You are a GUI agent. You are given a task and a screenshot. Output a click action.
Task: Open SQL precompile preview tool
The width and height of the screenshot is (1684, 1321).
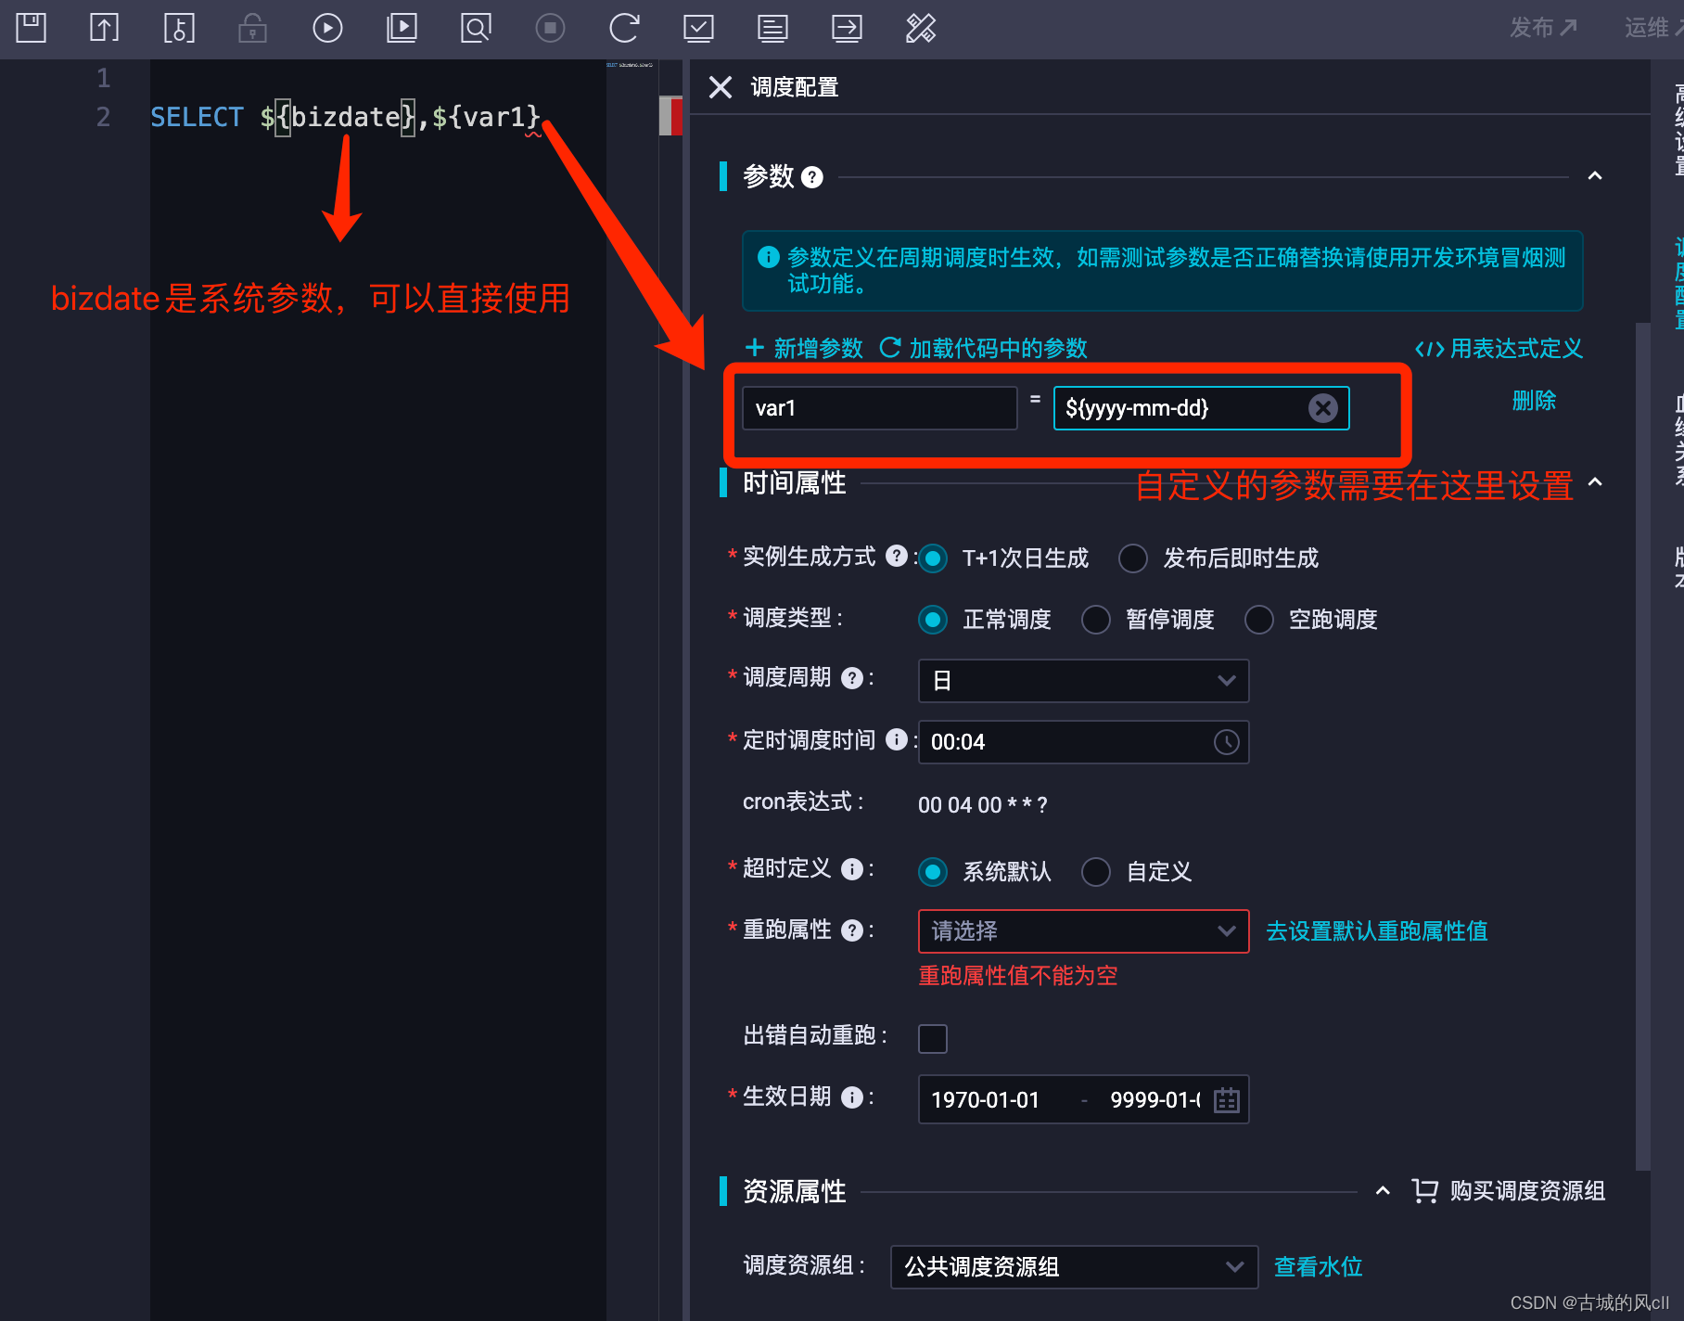475,28
